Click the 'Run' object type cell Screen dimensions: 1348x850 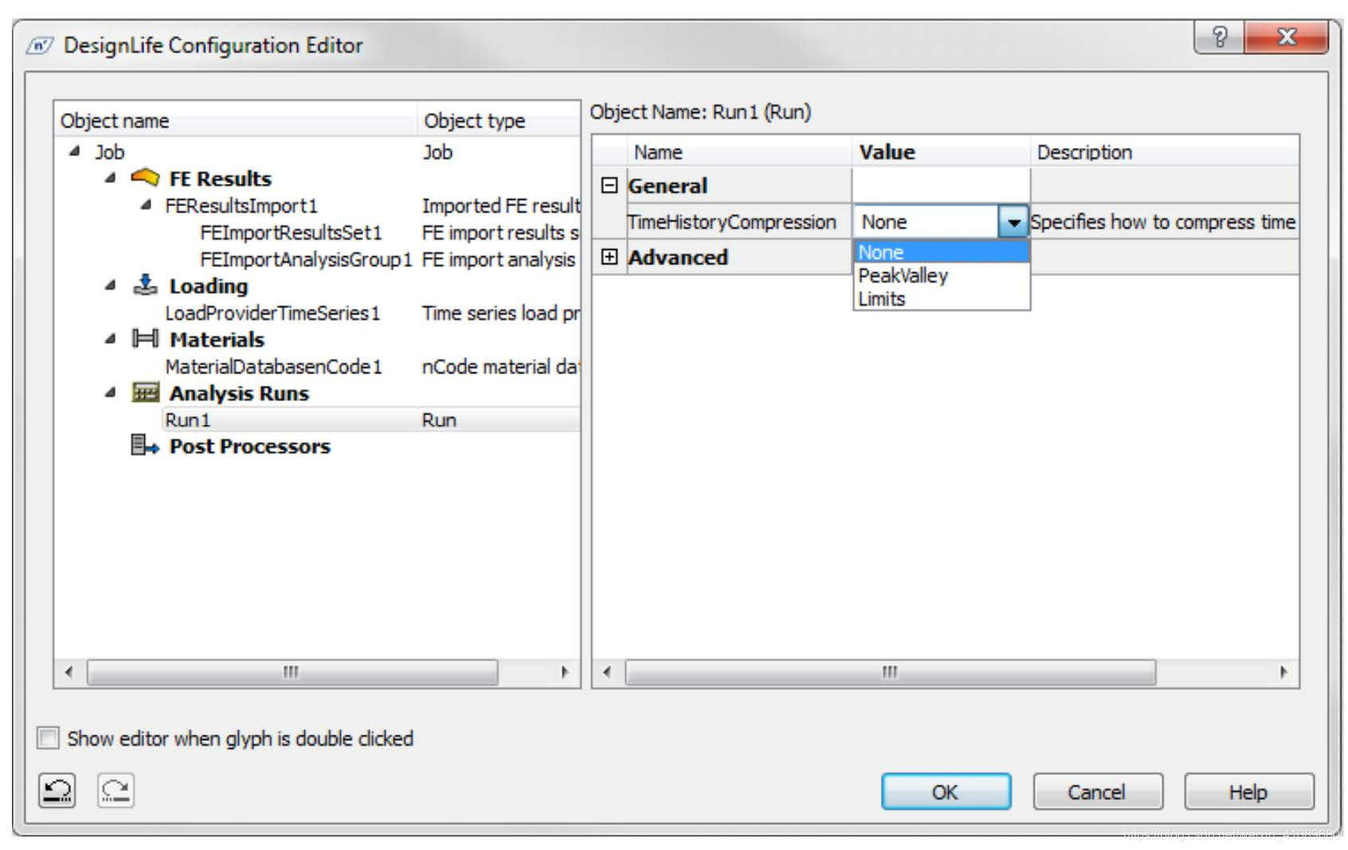439,419
